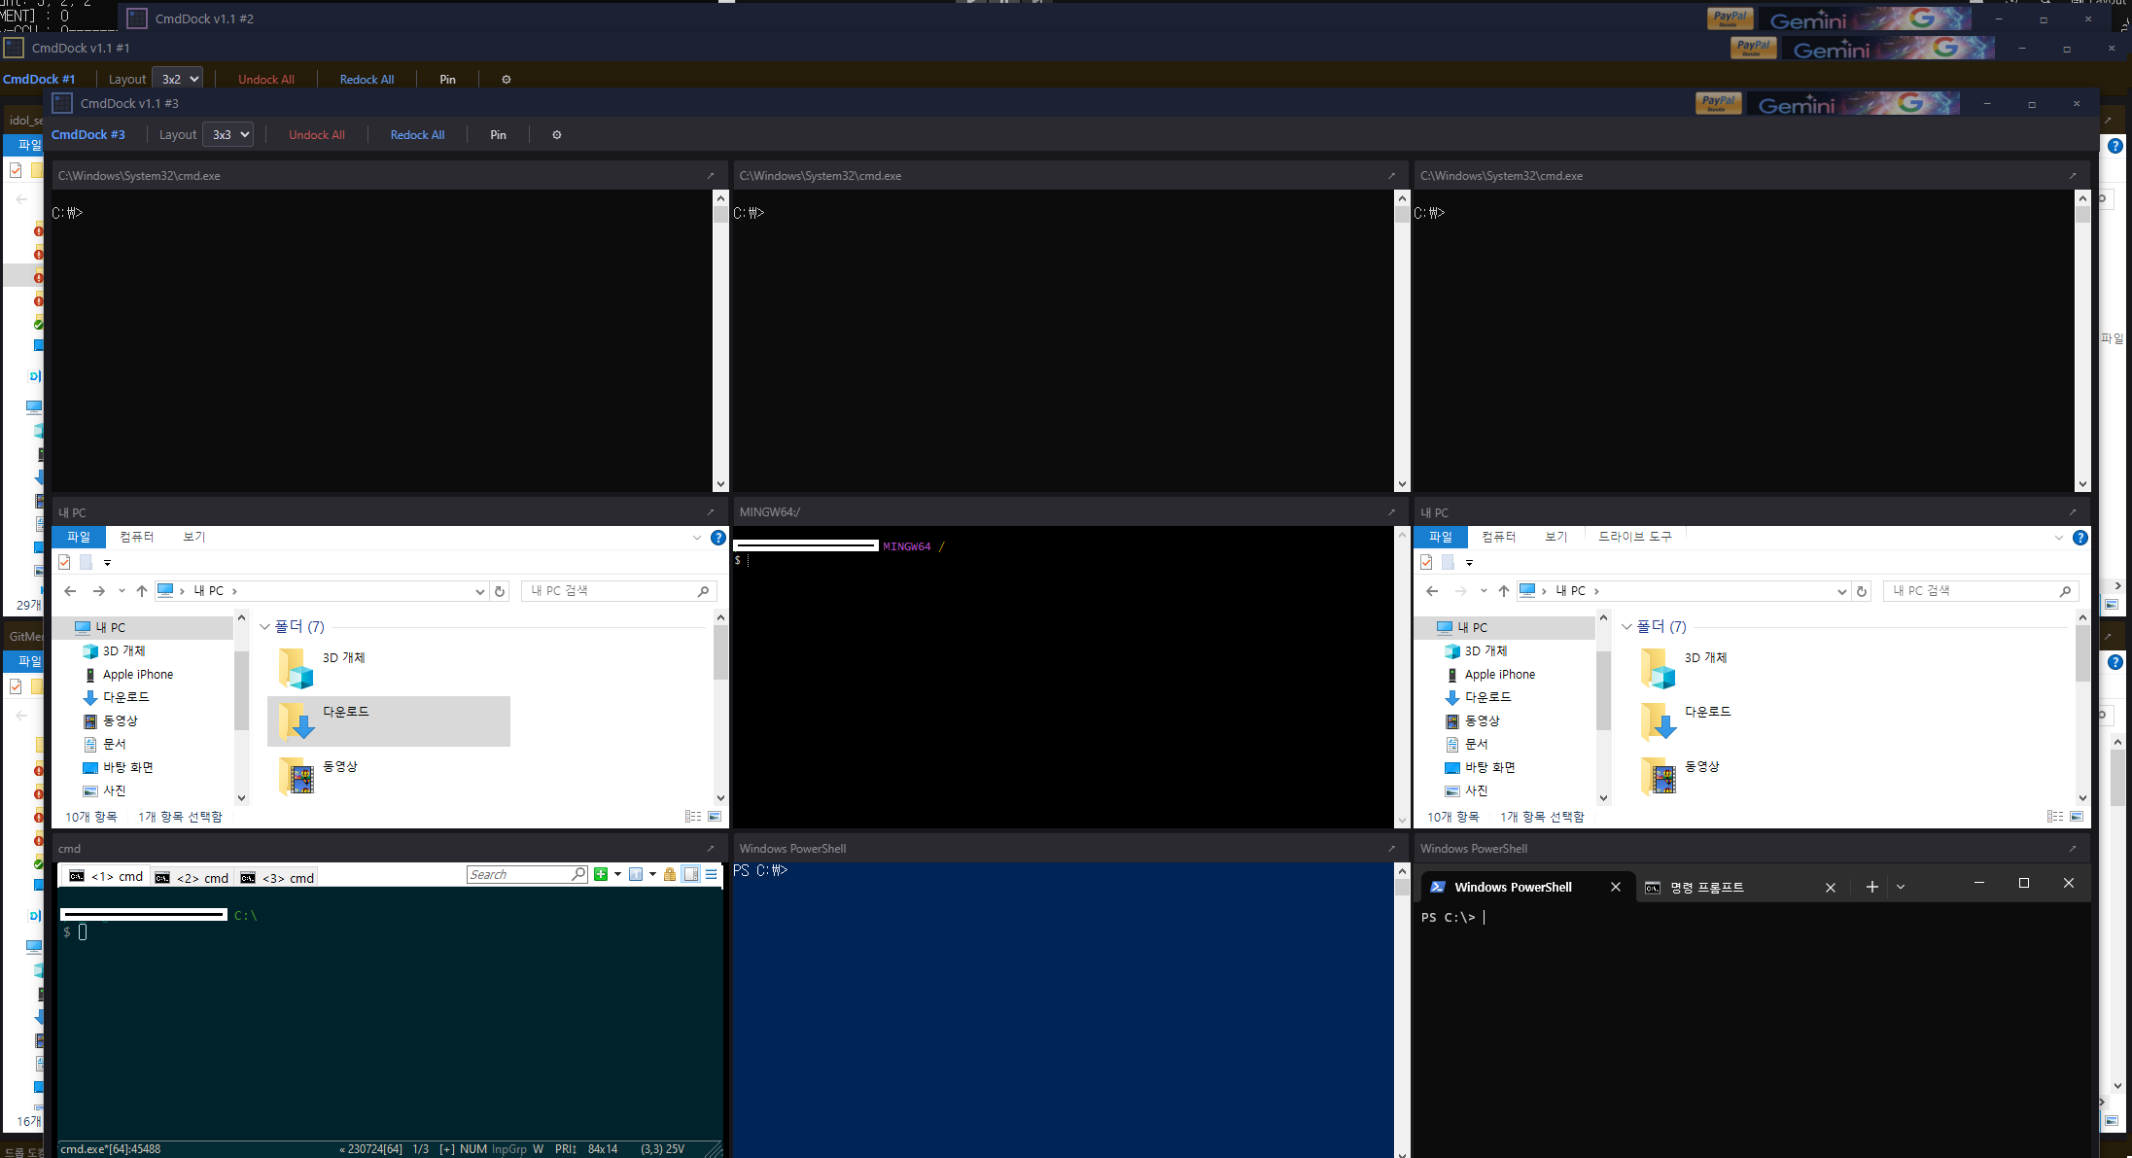Open 컴퓨터 ribbon tab in left explorer

[137, 537]
